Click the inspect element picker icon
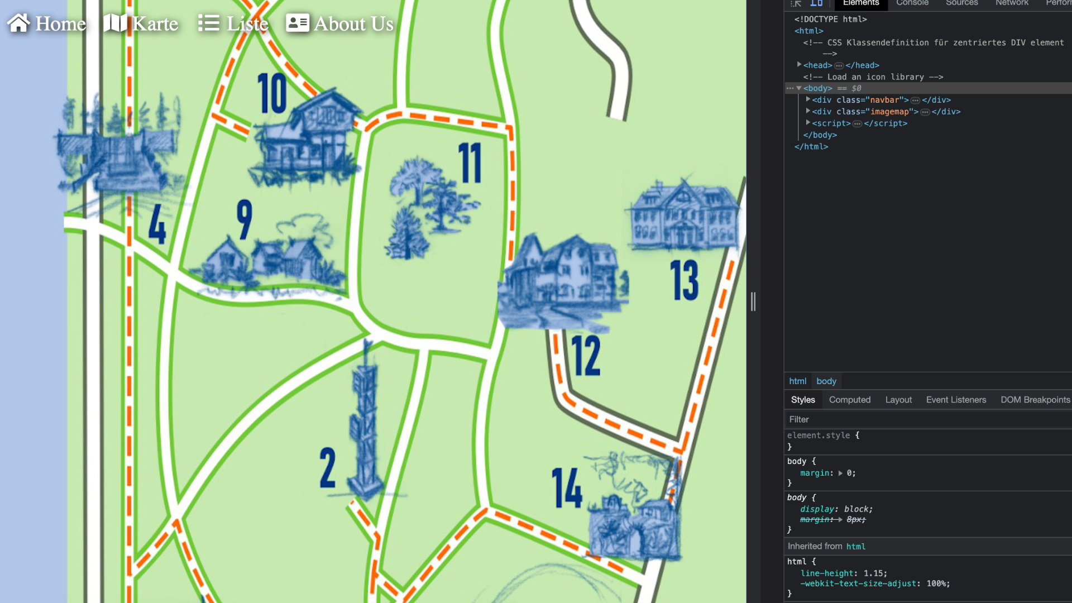This screenshot has height=603, width=1072. coord(796,3)
